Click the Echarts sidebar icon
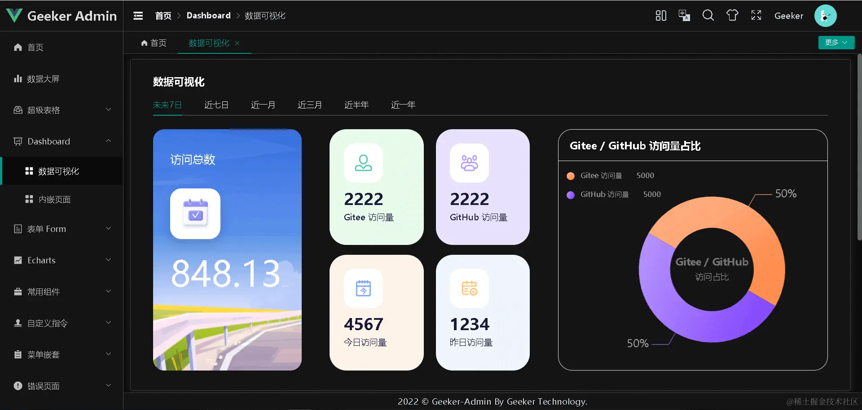This screenshot has height=410, width=862. [x=18, y=260]
